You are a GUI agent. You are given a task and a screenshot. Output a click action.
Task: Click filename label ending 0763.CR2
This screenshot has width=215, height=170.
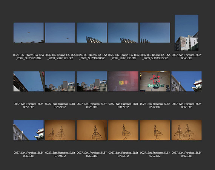[92, 155]
